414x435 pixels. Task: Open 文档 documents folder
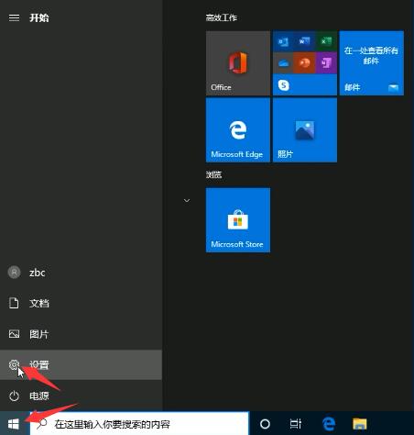[x=81, y=303]
